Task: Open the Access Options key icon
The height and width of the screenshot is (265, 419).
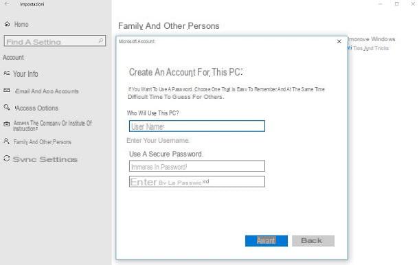Action: [7, 107]
